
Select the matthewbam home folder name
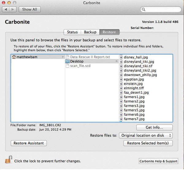click(x=27, y=57)
